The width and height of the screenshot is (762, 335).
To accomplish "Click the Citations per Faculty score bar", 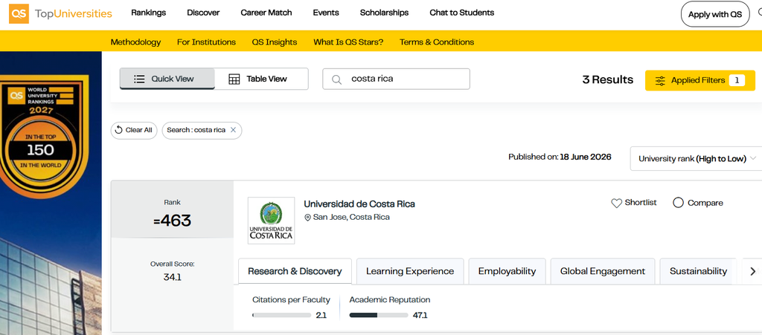I will coord(282,315).
